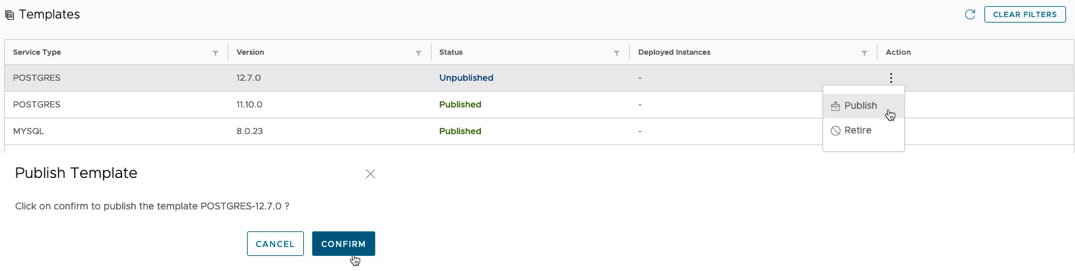Open the Version column filter

[418, 53]
